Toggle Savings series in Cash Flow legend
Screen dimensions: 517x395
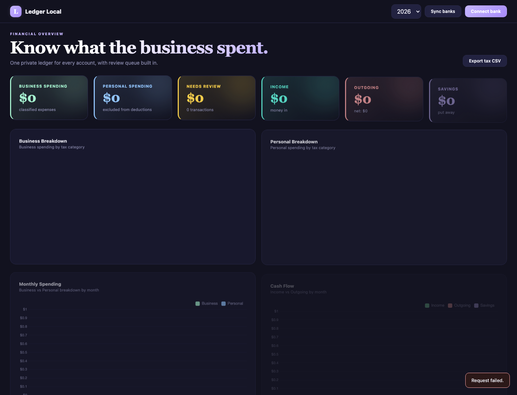click(484, 306)
